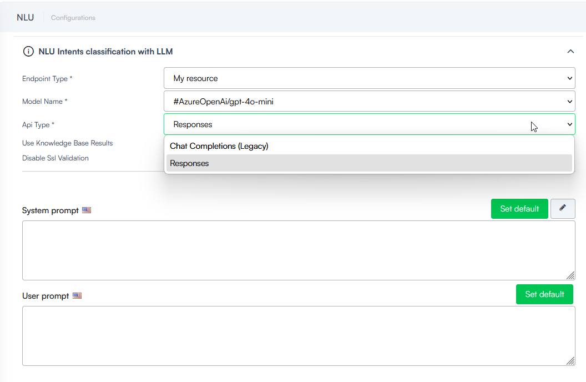Viewport: 586px width, 382px height.
Task: Choose Responses from the Api Type list
Action: [x=190, y=163]
